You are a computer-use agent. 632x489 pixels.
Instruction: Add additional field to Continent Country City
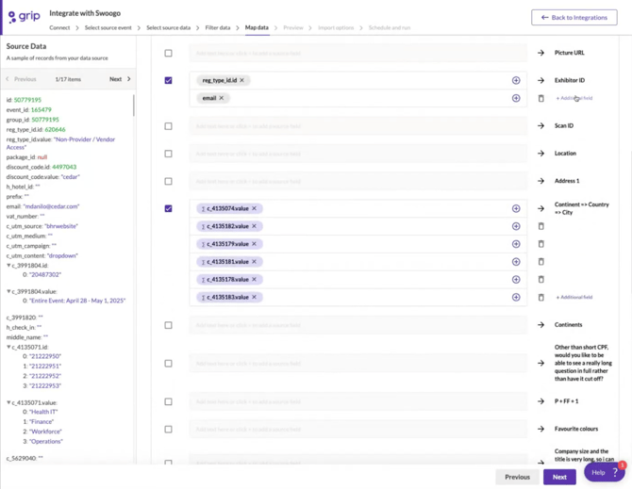(x=574, y=297)
